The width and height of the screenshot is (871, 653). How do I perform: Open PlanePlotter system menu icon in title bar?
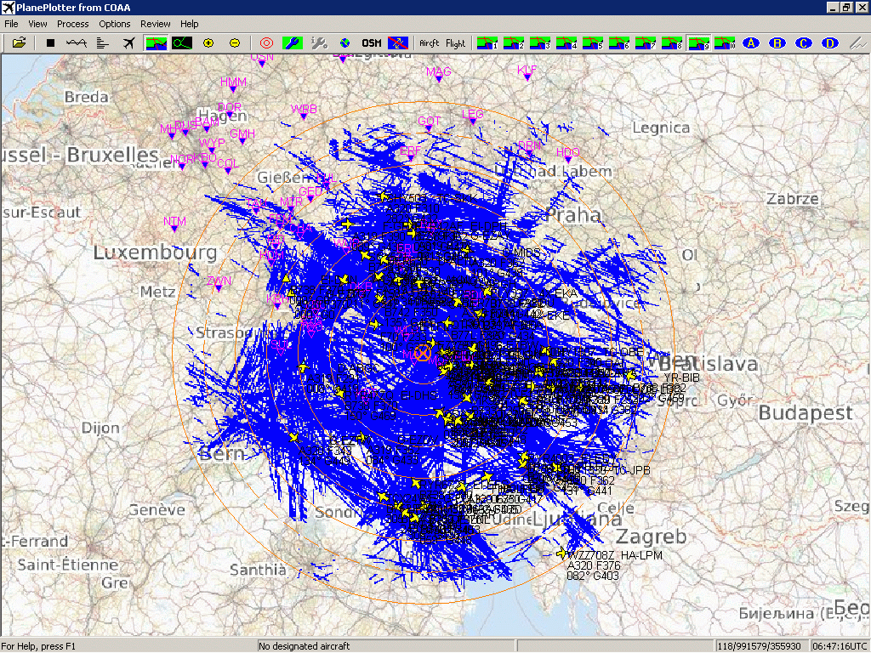coord(8,8)
